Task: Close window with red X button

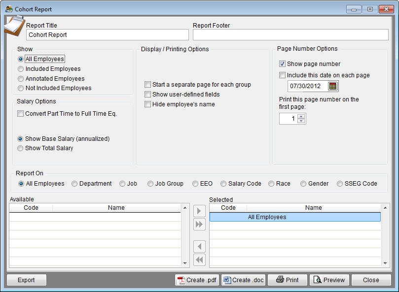Action: click(386, 9)
